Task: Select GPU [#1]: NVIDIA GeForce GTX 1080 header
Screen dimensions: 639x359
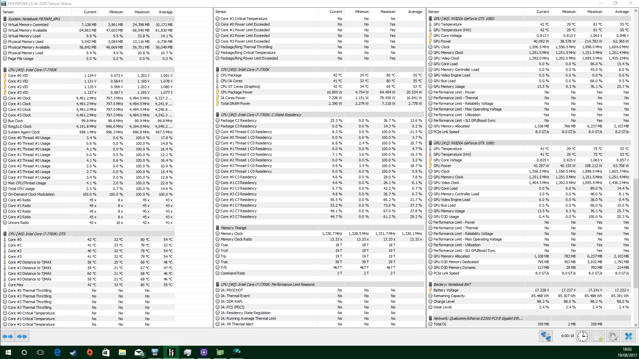Action: tap(529, 143)
